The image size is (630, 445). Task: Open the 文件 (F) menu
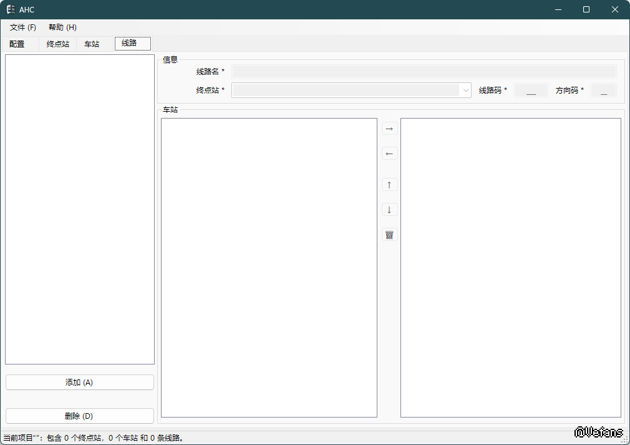23,27
